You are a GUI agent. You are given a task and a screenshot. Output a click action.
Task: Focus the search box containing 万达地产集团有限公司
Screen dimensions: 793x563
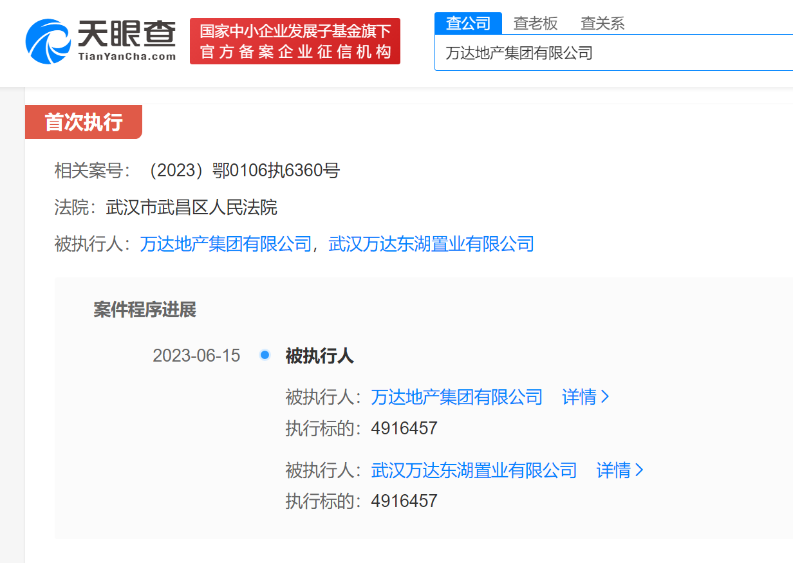click(x=611, y=53)
